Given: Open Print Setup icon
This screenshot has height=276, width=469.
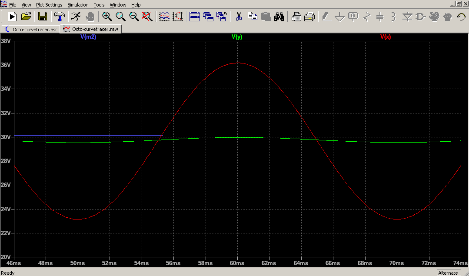Looking at the screenshot, I should (296, 17).
